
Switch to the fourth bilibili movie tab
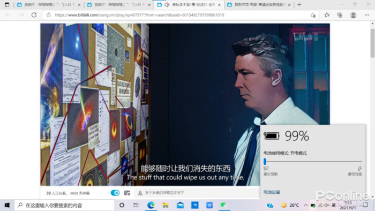point(259,4)
